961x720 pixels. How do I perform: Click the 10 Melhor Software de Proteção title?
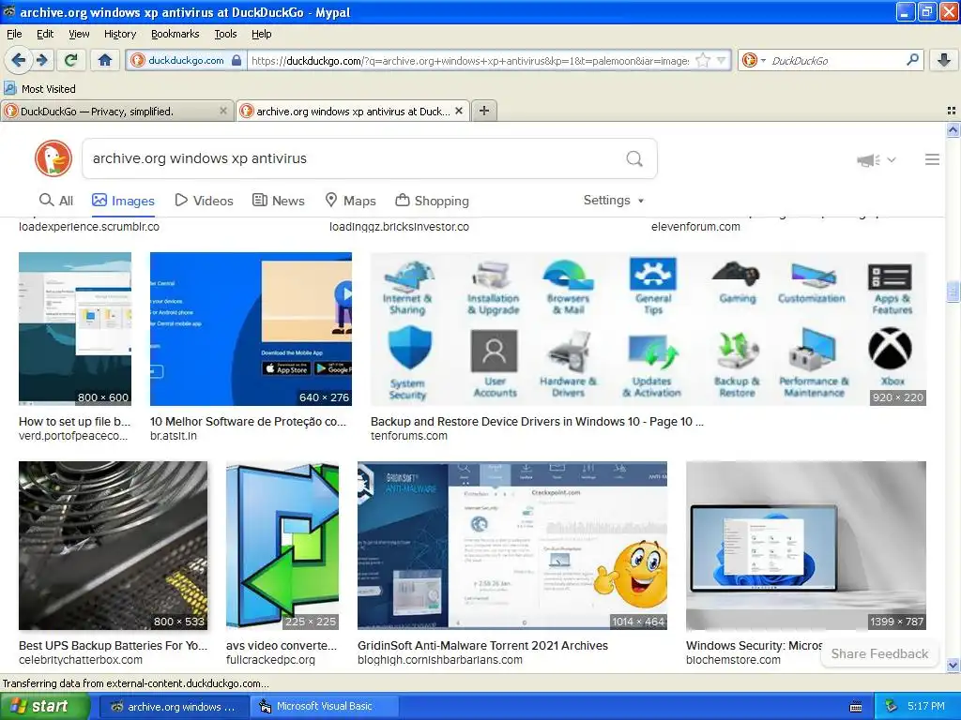pos(248,421)
